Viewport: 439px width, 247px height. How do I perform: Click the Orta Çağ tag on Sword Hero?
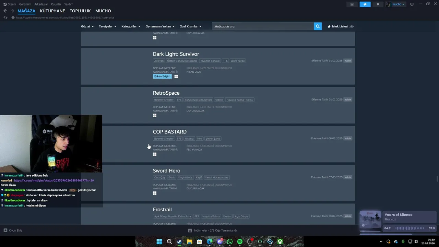pos(159,177)
